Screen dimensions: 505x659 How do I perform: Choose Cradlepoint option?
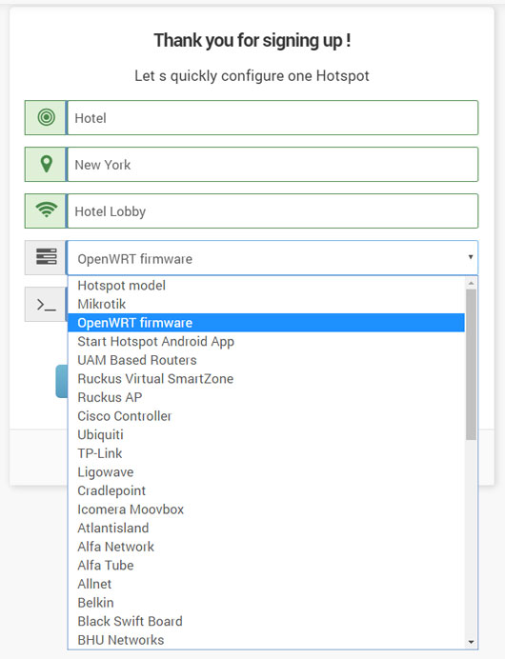tap(266, 490)
